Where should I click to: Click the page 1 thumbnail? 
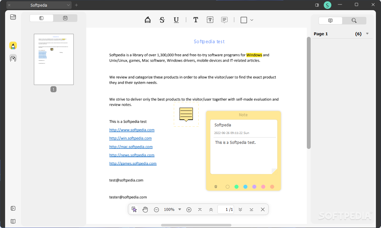click(x=54, y=59)
